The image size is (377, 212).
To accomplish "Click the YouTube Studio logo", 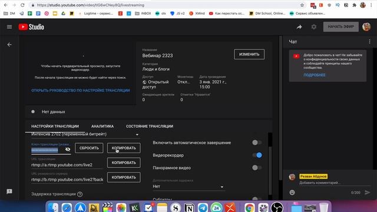I will click(31, 27).
